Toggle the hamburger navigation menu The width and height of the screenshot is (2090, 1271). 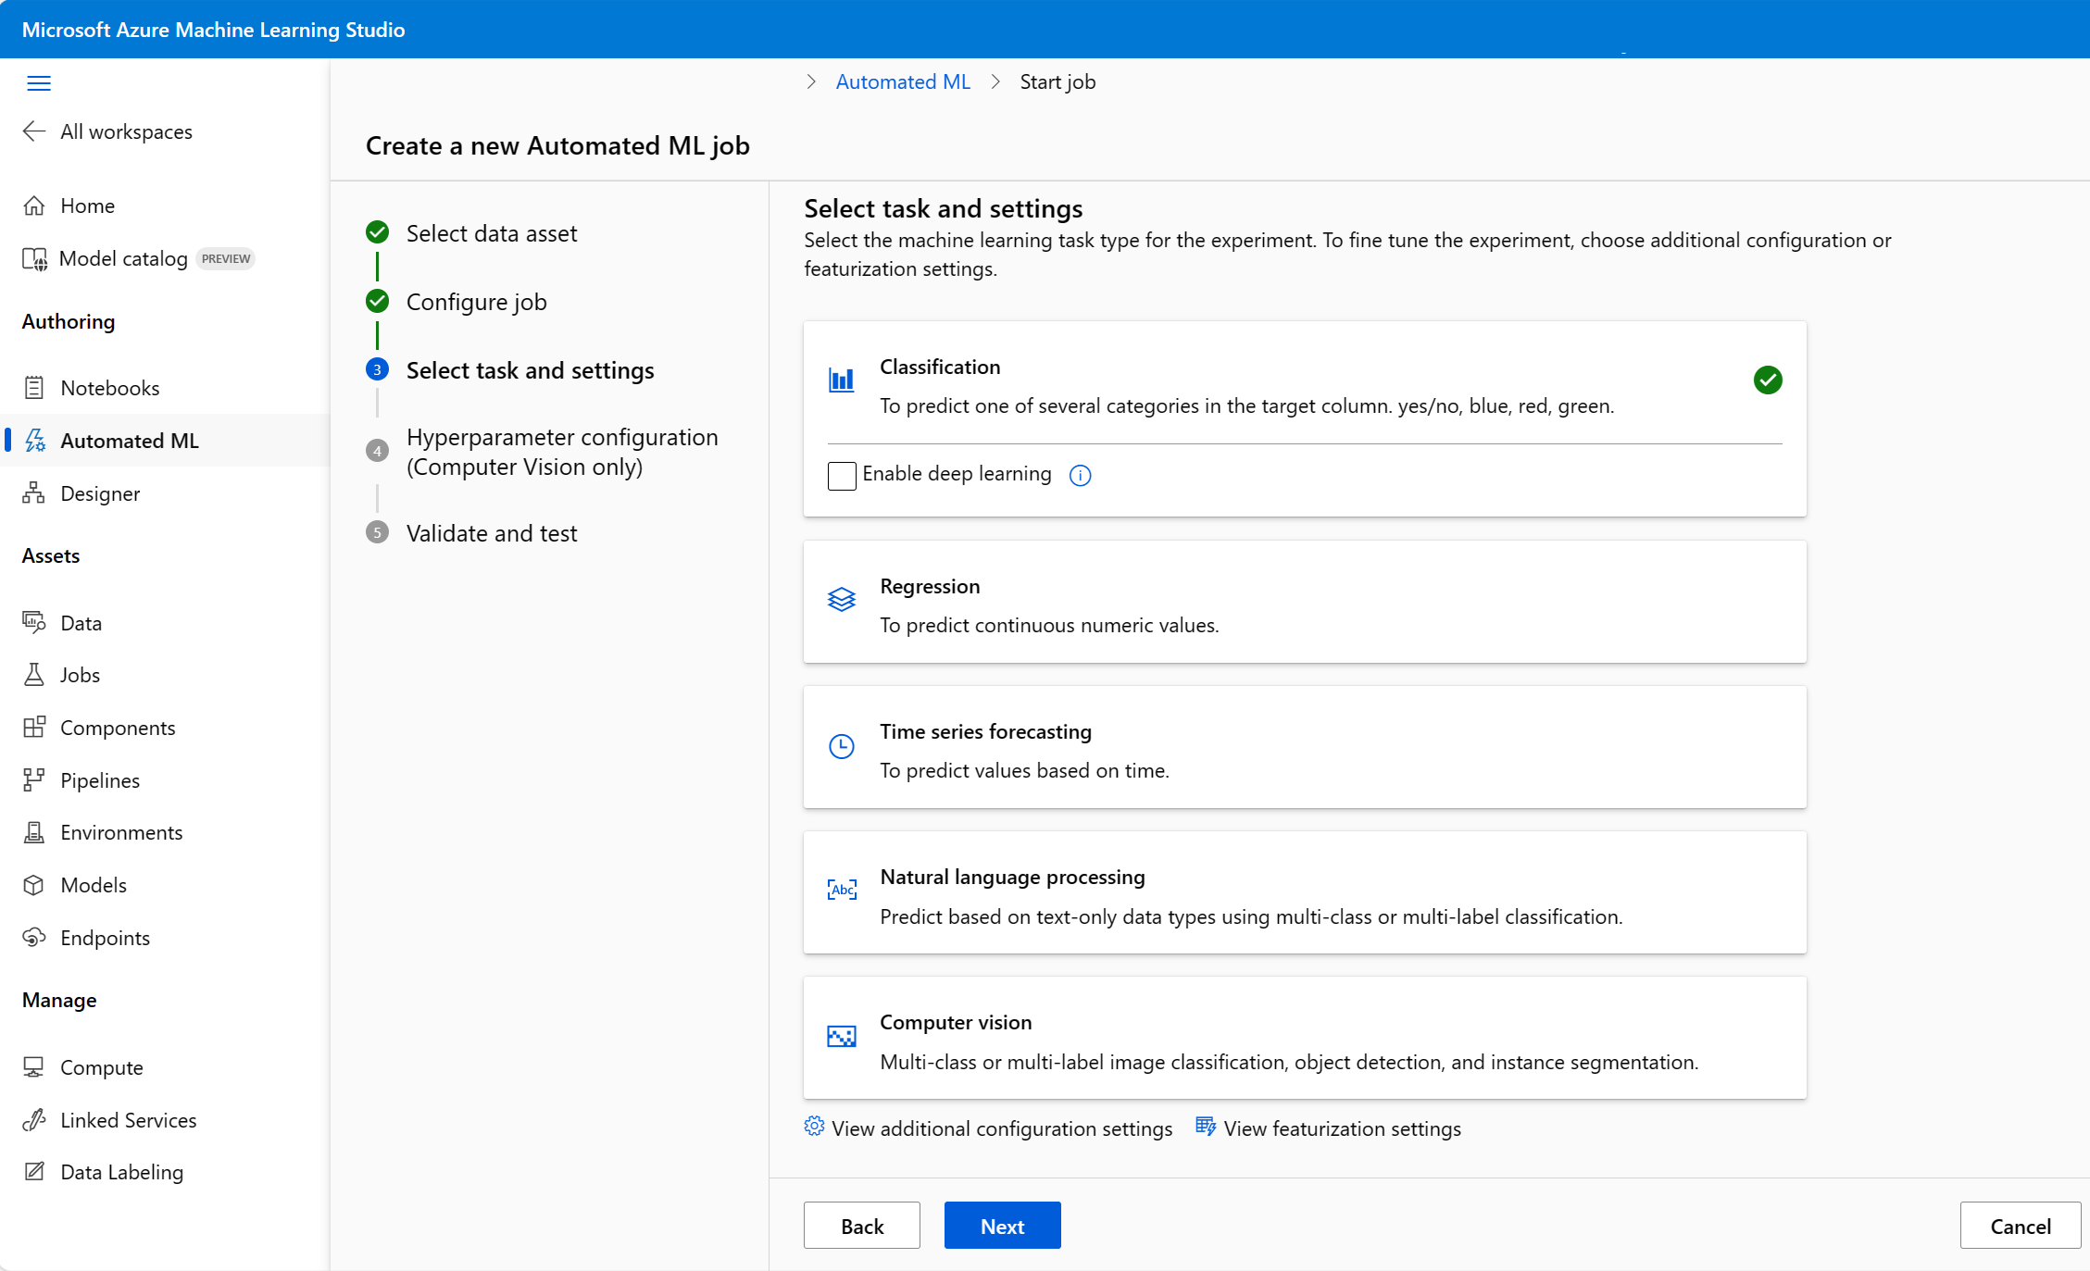pyautogui.click(x=39, y=83)
